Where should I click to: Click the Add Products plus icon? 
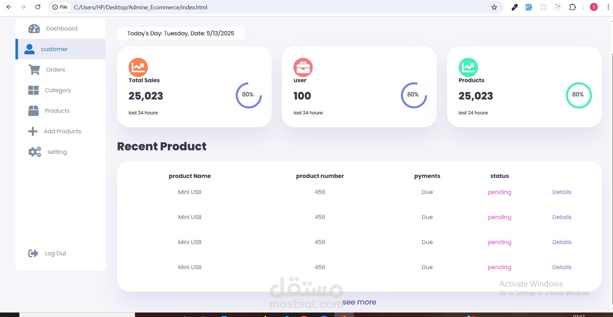[33, 131]
